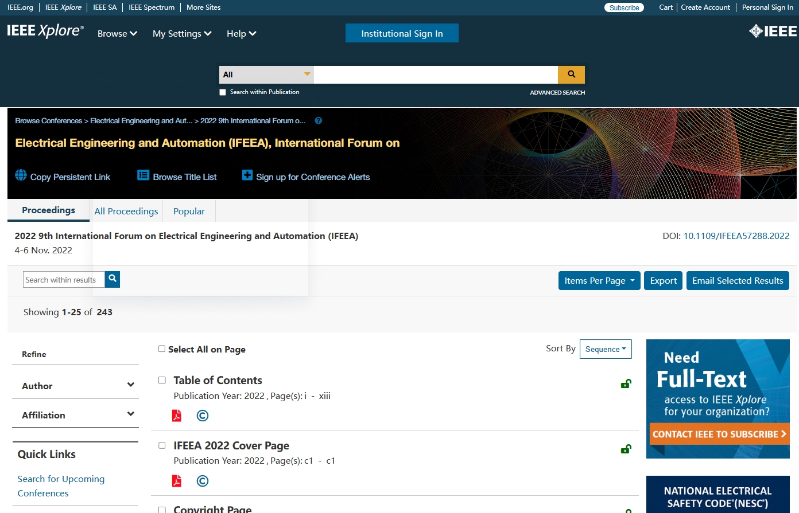The height and width of the screenshot is (513, 799).
Task: Click the National Electrical Safety Code banner
Action: click(x=718, y=494)
